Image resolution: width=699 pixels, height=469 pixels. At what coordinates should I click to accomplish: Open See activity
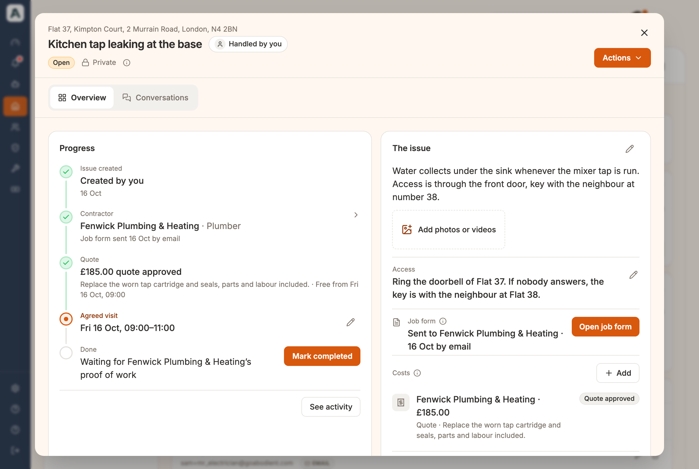[331, 407]
